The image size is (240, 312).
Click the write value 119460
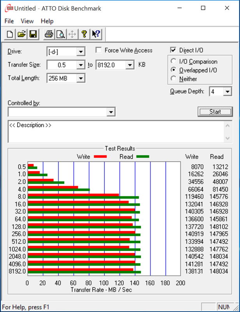[x=194, y=197]
